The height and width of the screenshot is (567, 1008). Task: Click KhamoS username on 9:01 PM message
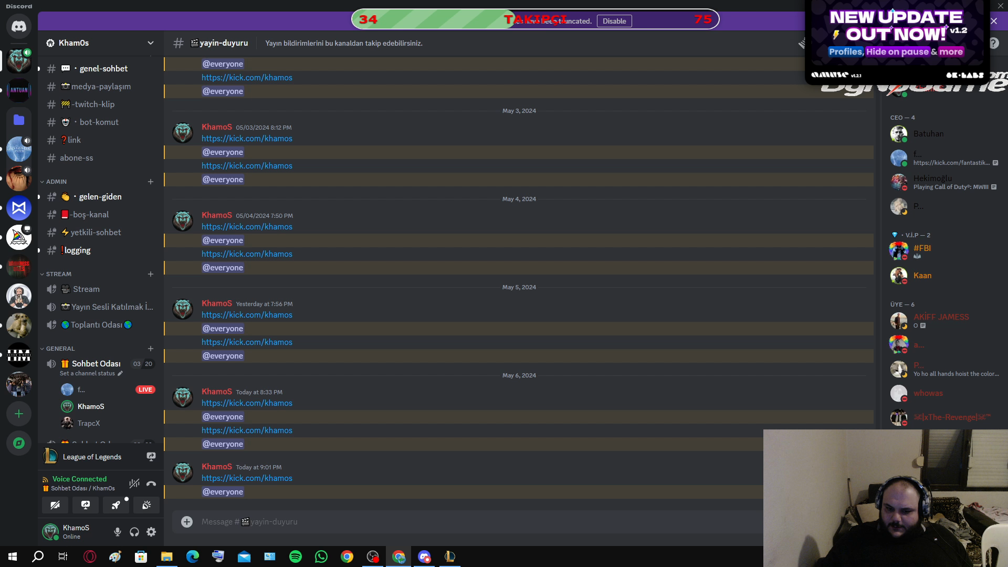[217, 466]
